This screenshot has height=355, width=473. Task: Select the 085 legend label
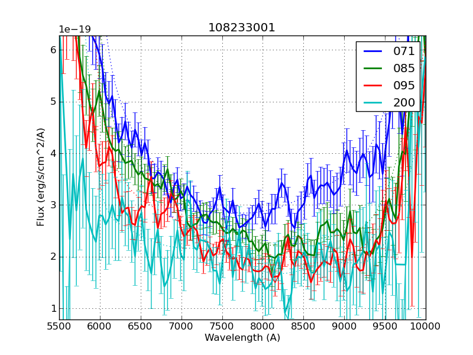(x=404, y=68)
